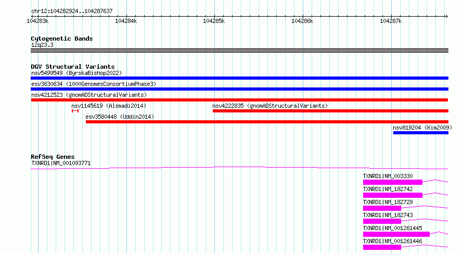Click the 12q23.3 cytogenetic band bar

239,50
